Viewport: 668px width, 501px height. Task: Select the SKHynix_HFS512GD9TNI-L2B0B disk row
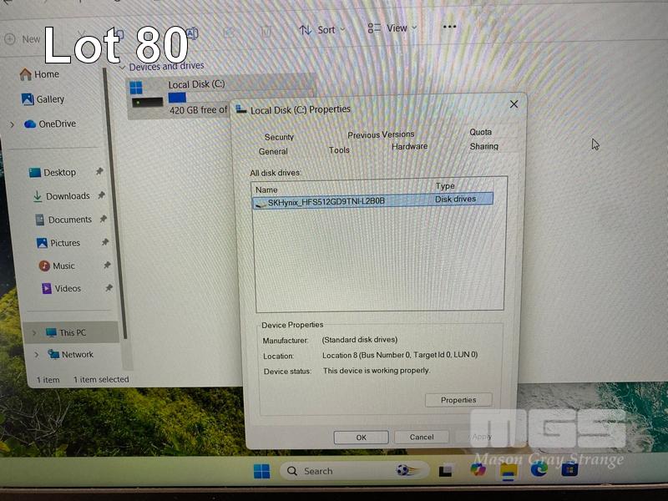[372, 200]
